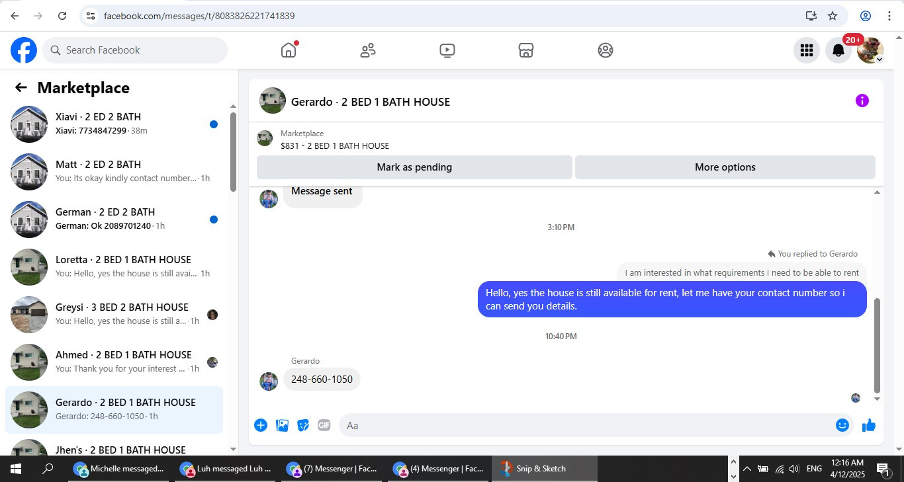Open the notifications bell
This screenshot has width=904, height=482.
click(838, 50)
